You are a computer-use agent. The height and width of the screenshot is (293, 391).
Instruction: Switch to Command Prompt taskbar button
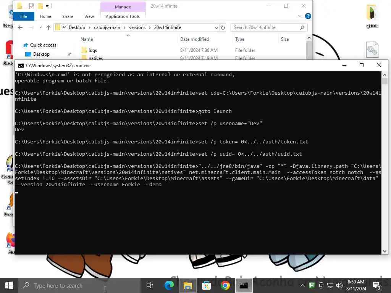pyautogui.click(x=244, y=285)
